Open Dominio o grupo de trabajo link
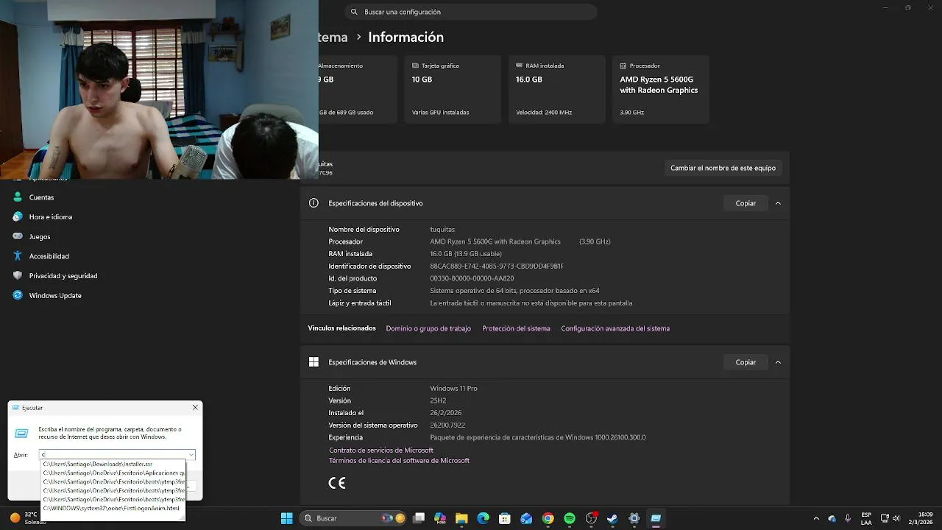942x530 pixels. (428, 328)
